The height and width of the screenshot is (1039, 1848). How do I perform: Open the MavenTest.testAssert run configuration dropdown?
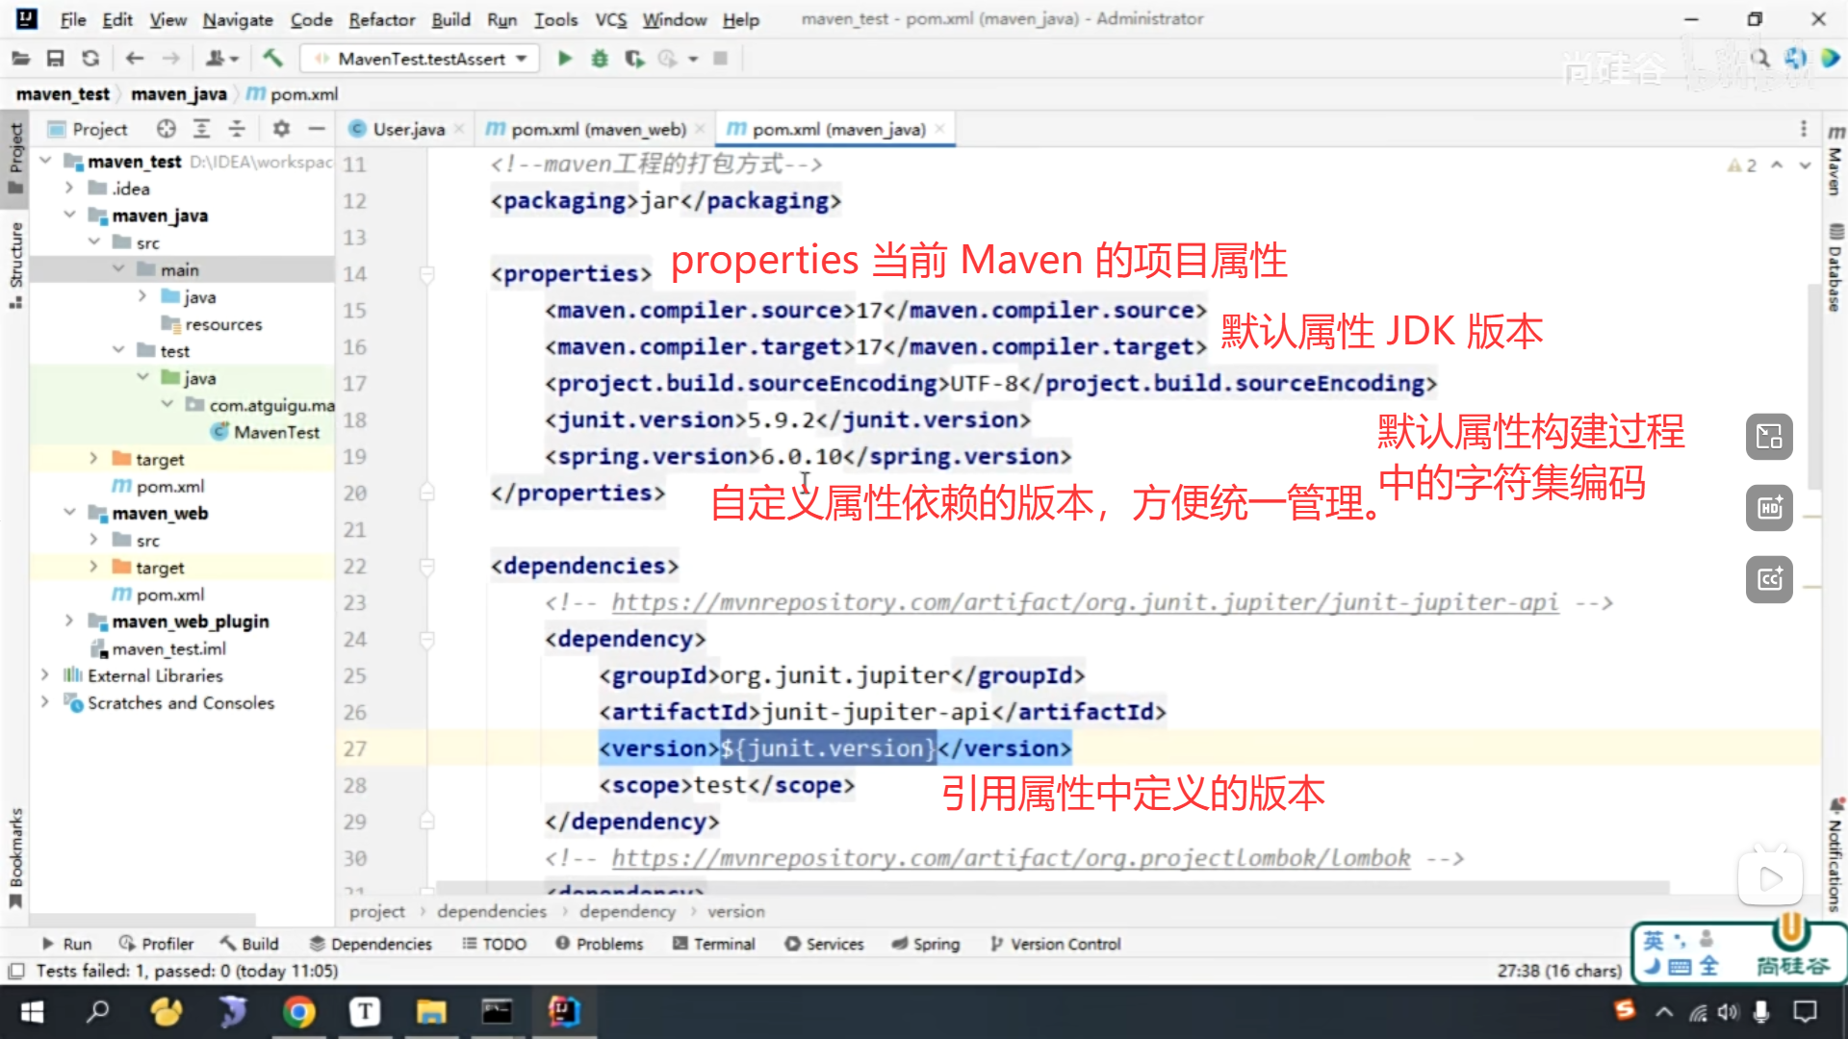tap(421, 59)
